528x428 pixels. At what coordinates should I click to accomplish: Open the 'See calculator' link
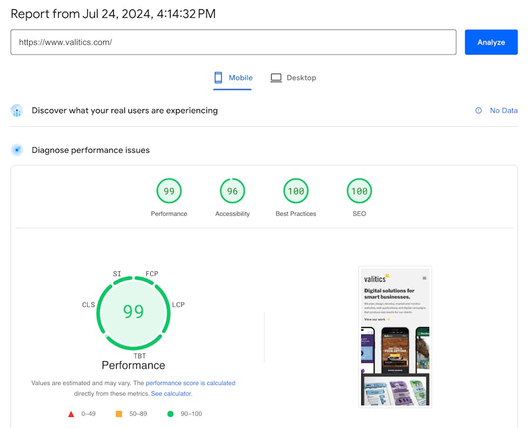click(x=171, y=393)
